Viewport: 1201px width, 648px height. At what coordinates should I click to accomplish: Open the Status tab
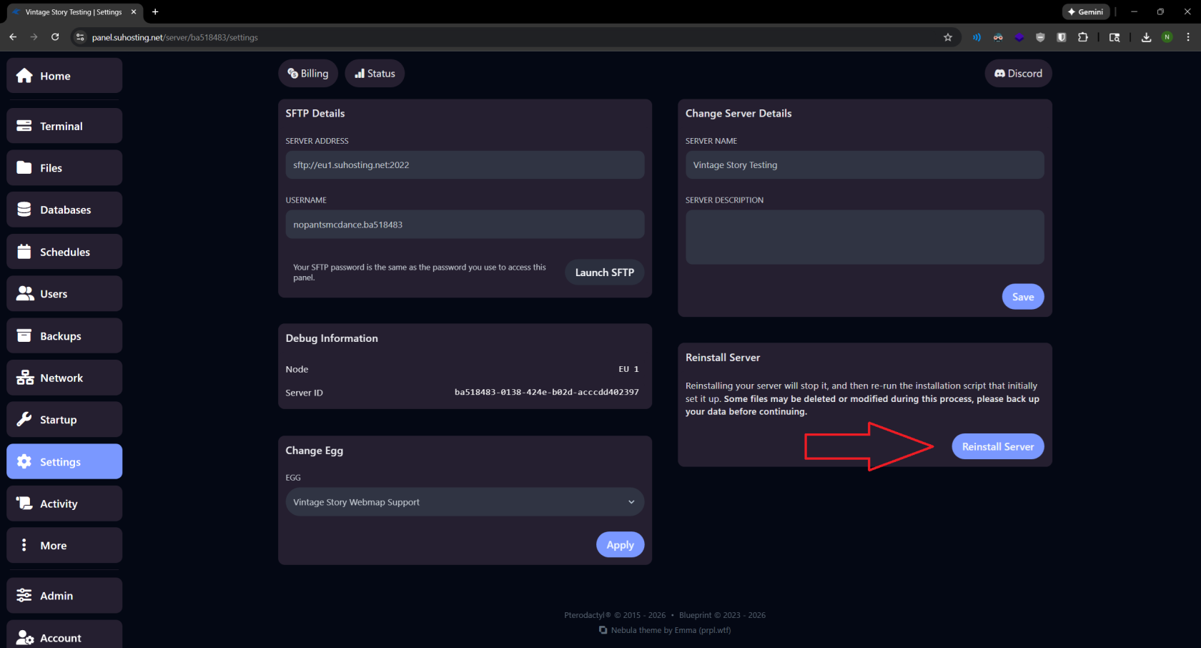point(375,74)
